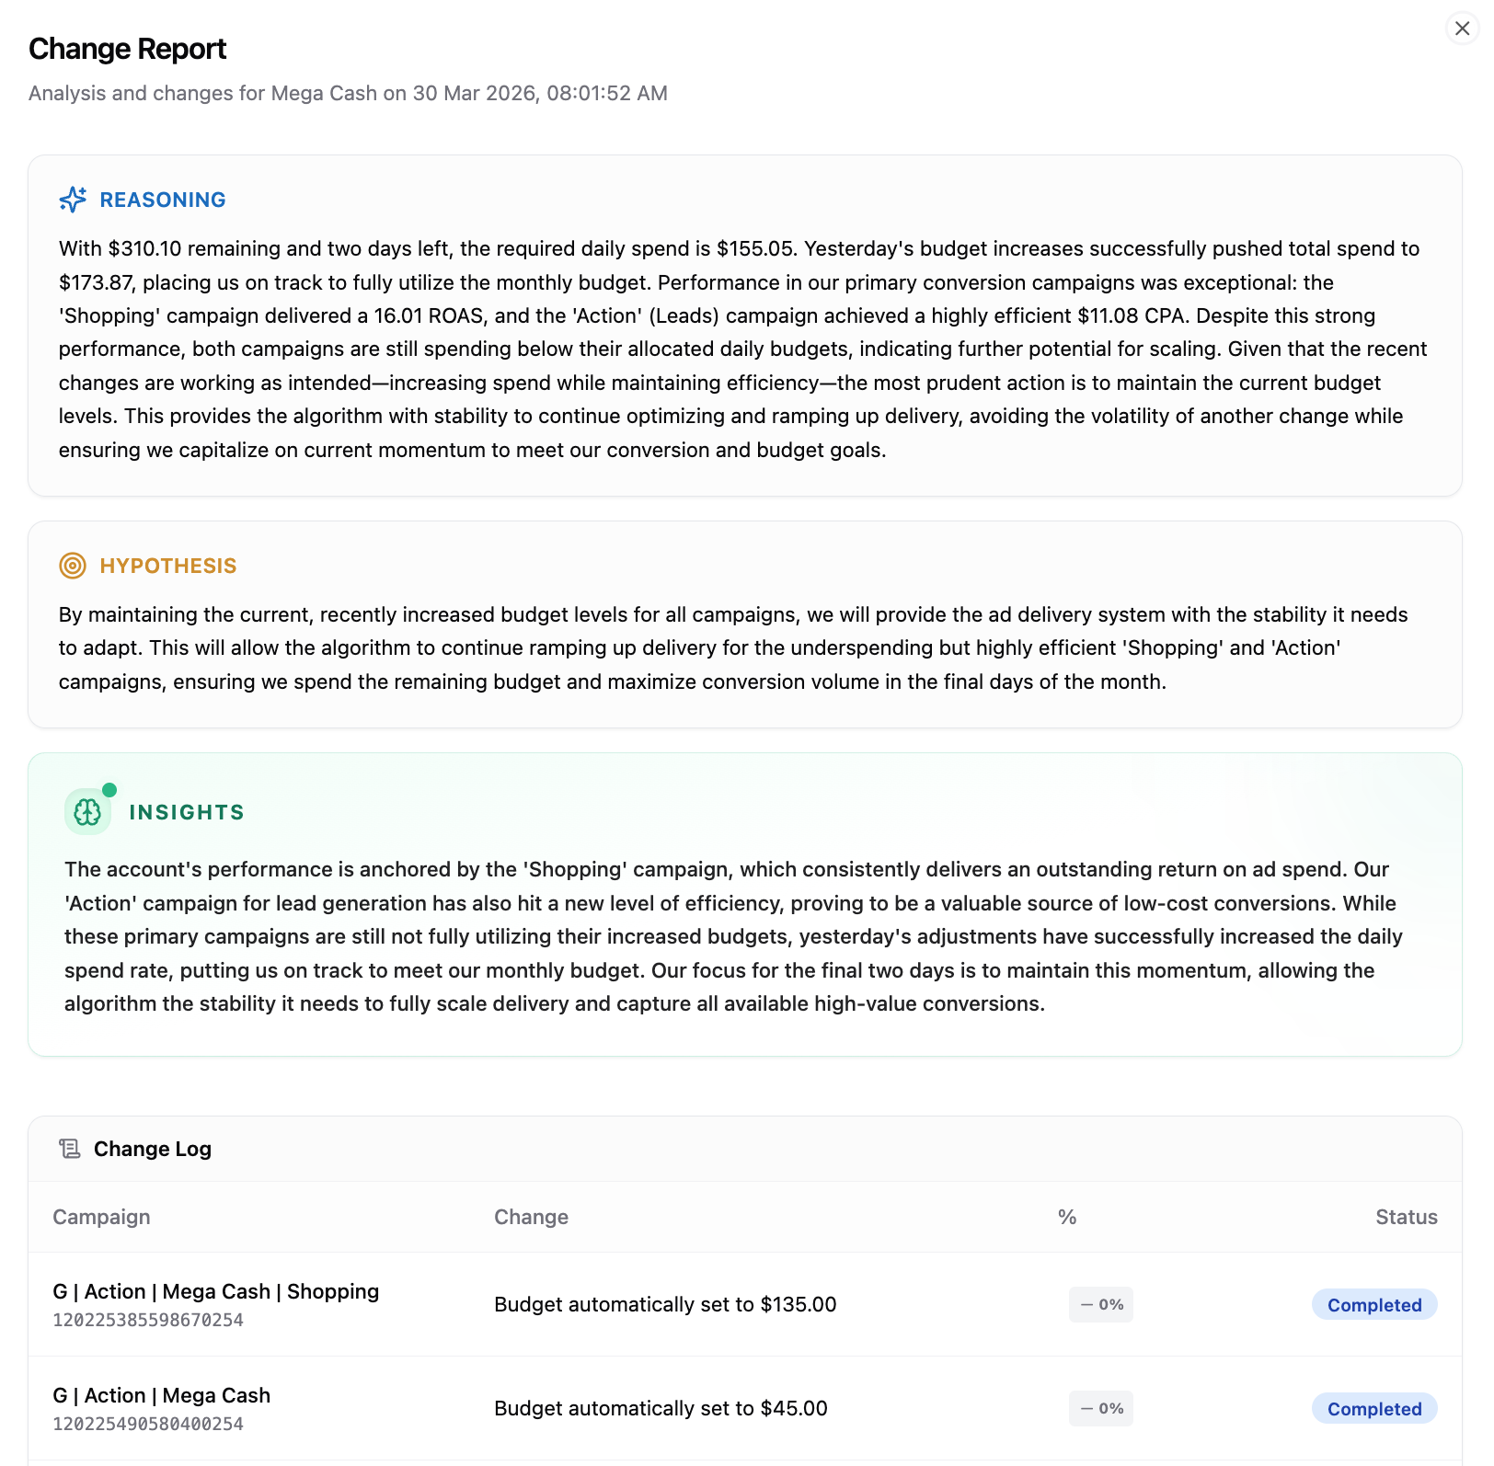Click the Change Report title

coord(127,49)
